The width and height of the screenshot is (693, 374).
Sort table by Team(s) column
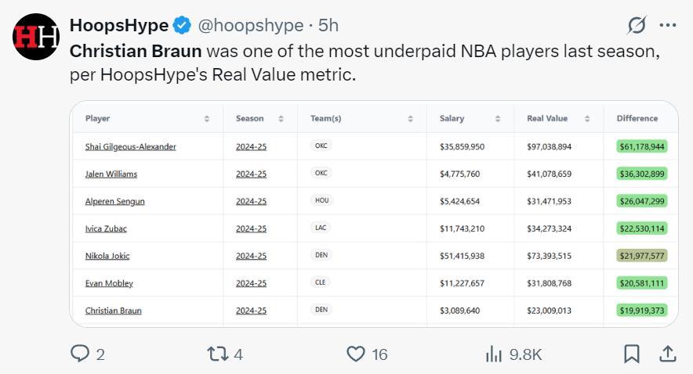410,119
